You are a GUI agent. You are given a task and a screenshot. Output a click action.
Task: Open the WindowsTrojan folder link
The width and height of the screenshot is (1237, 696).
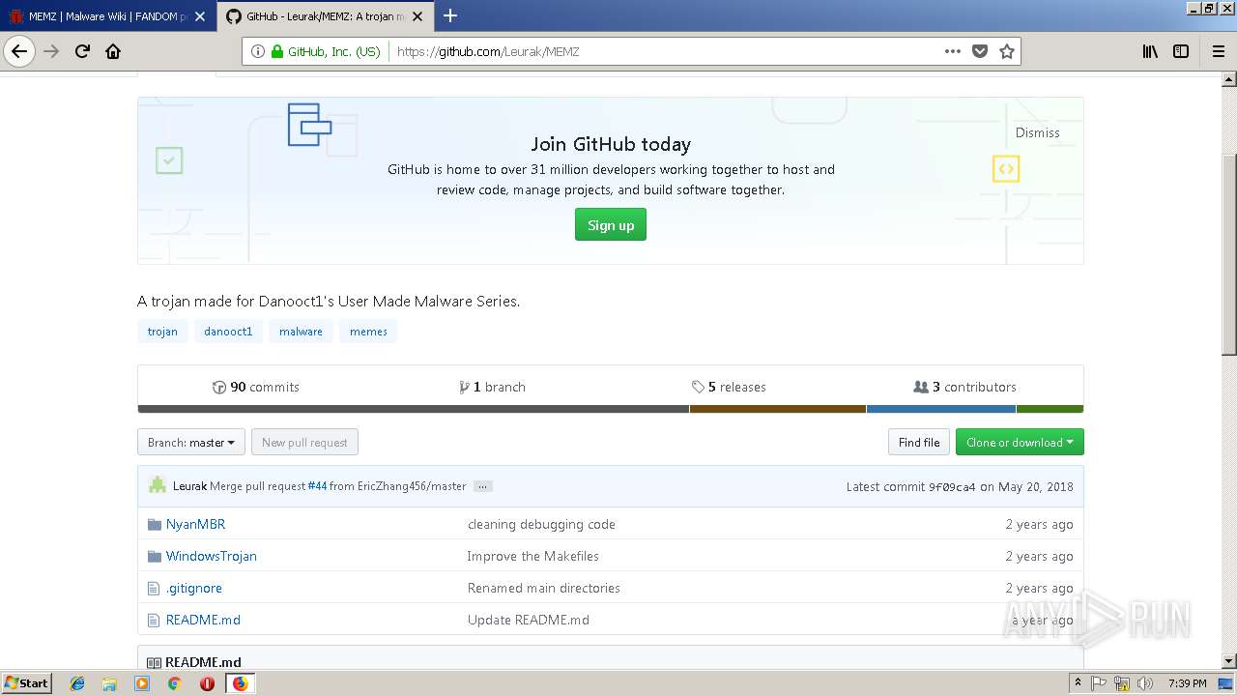click(x=211, y=556)
